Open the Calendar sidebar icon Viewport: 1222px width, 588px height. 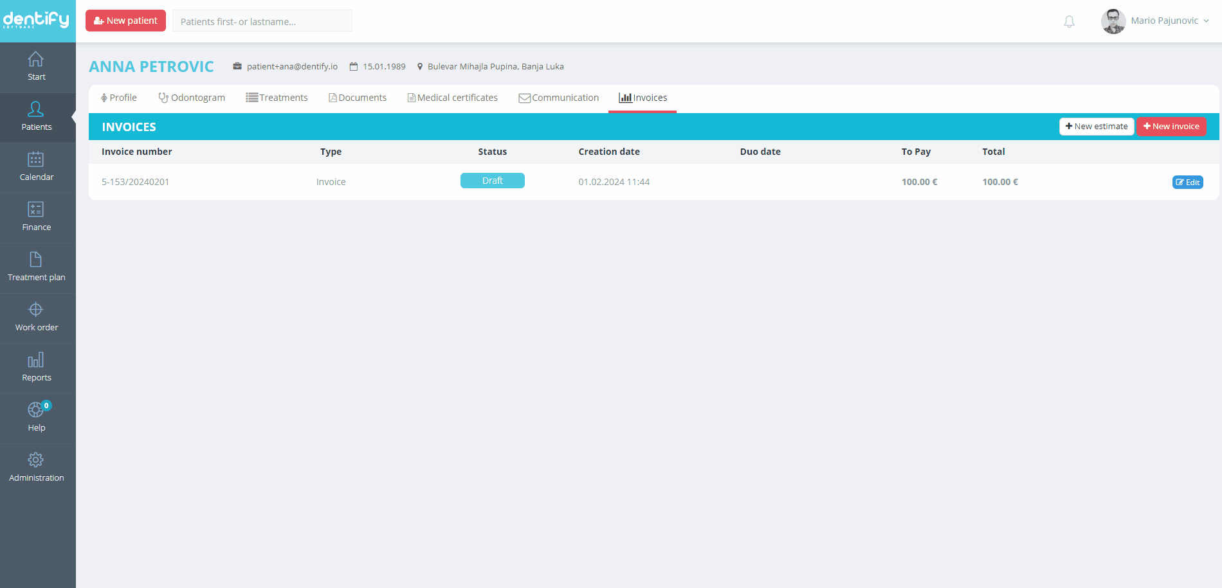pos(36,160)
